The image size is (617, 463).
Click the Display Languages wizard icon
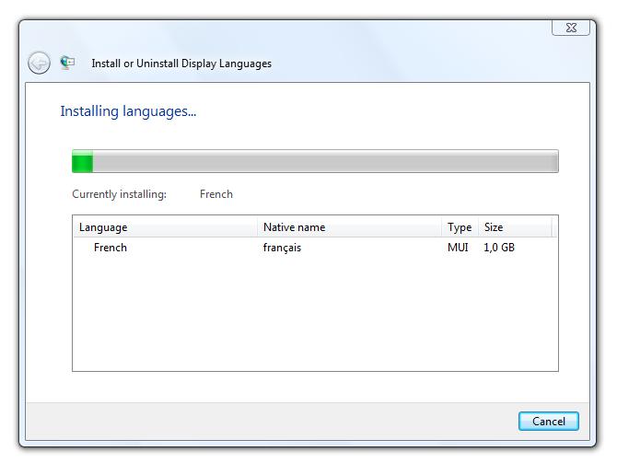[x=67, y=63]
